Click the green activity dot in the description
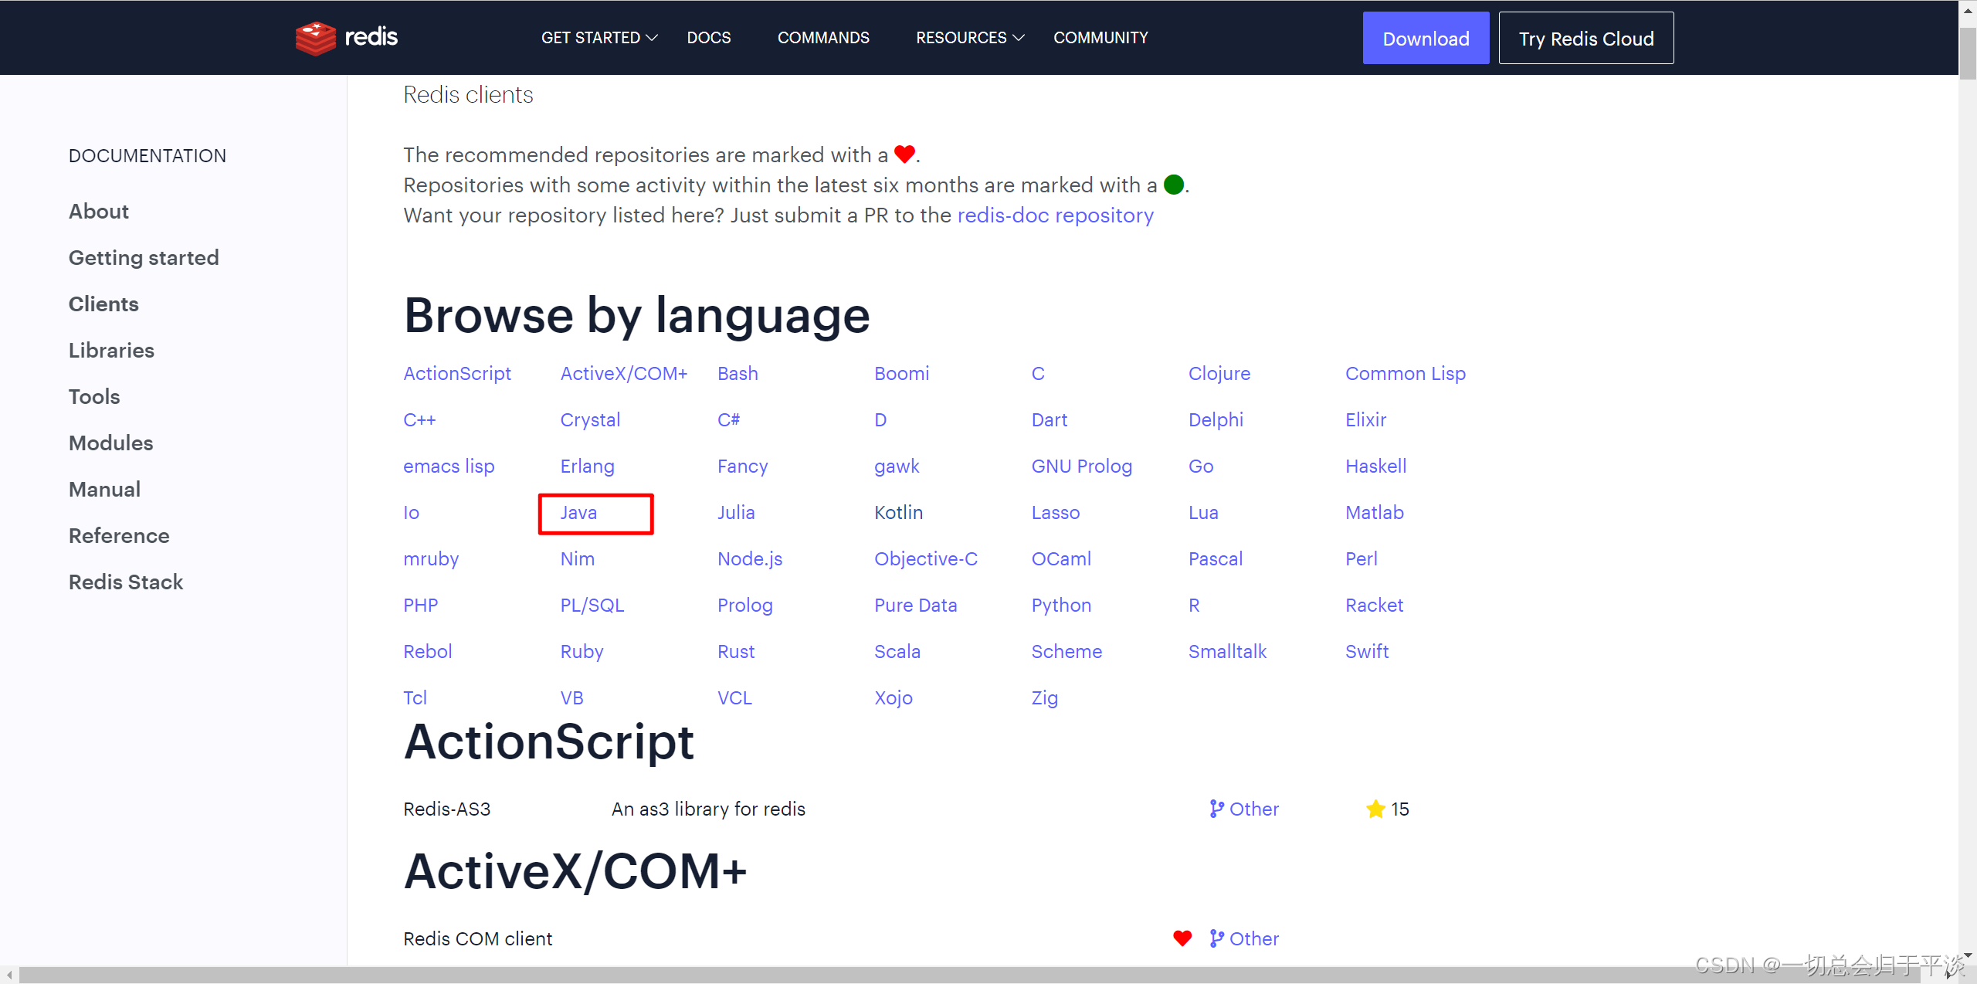 tap(1173, 185)
